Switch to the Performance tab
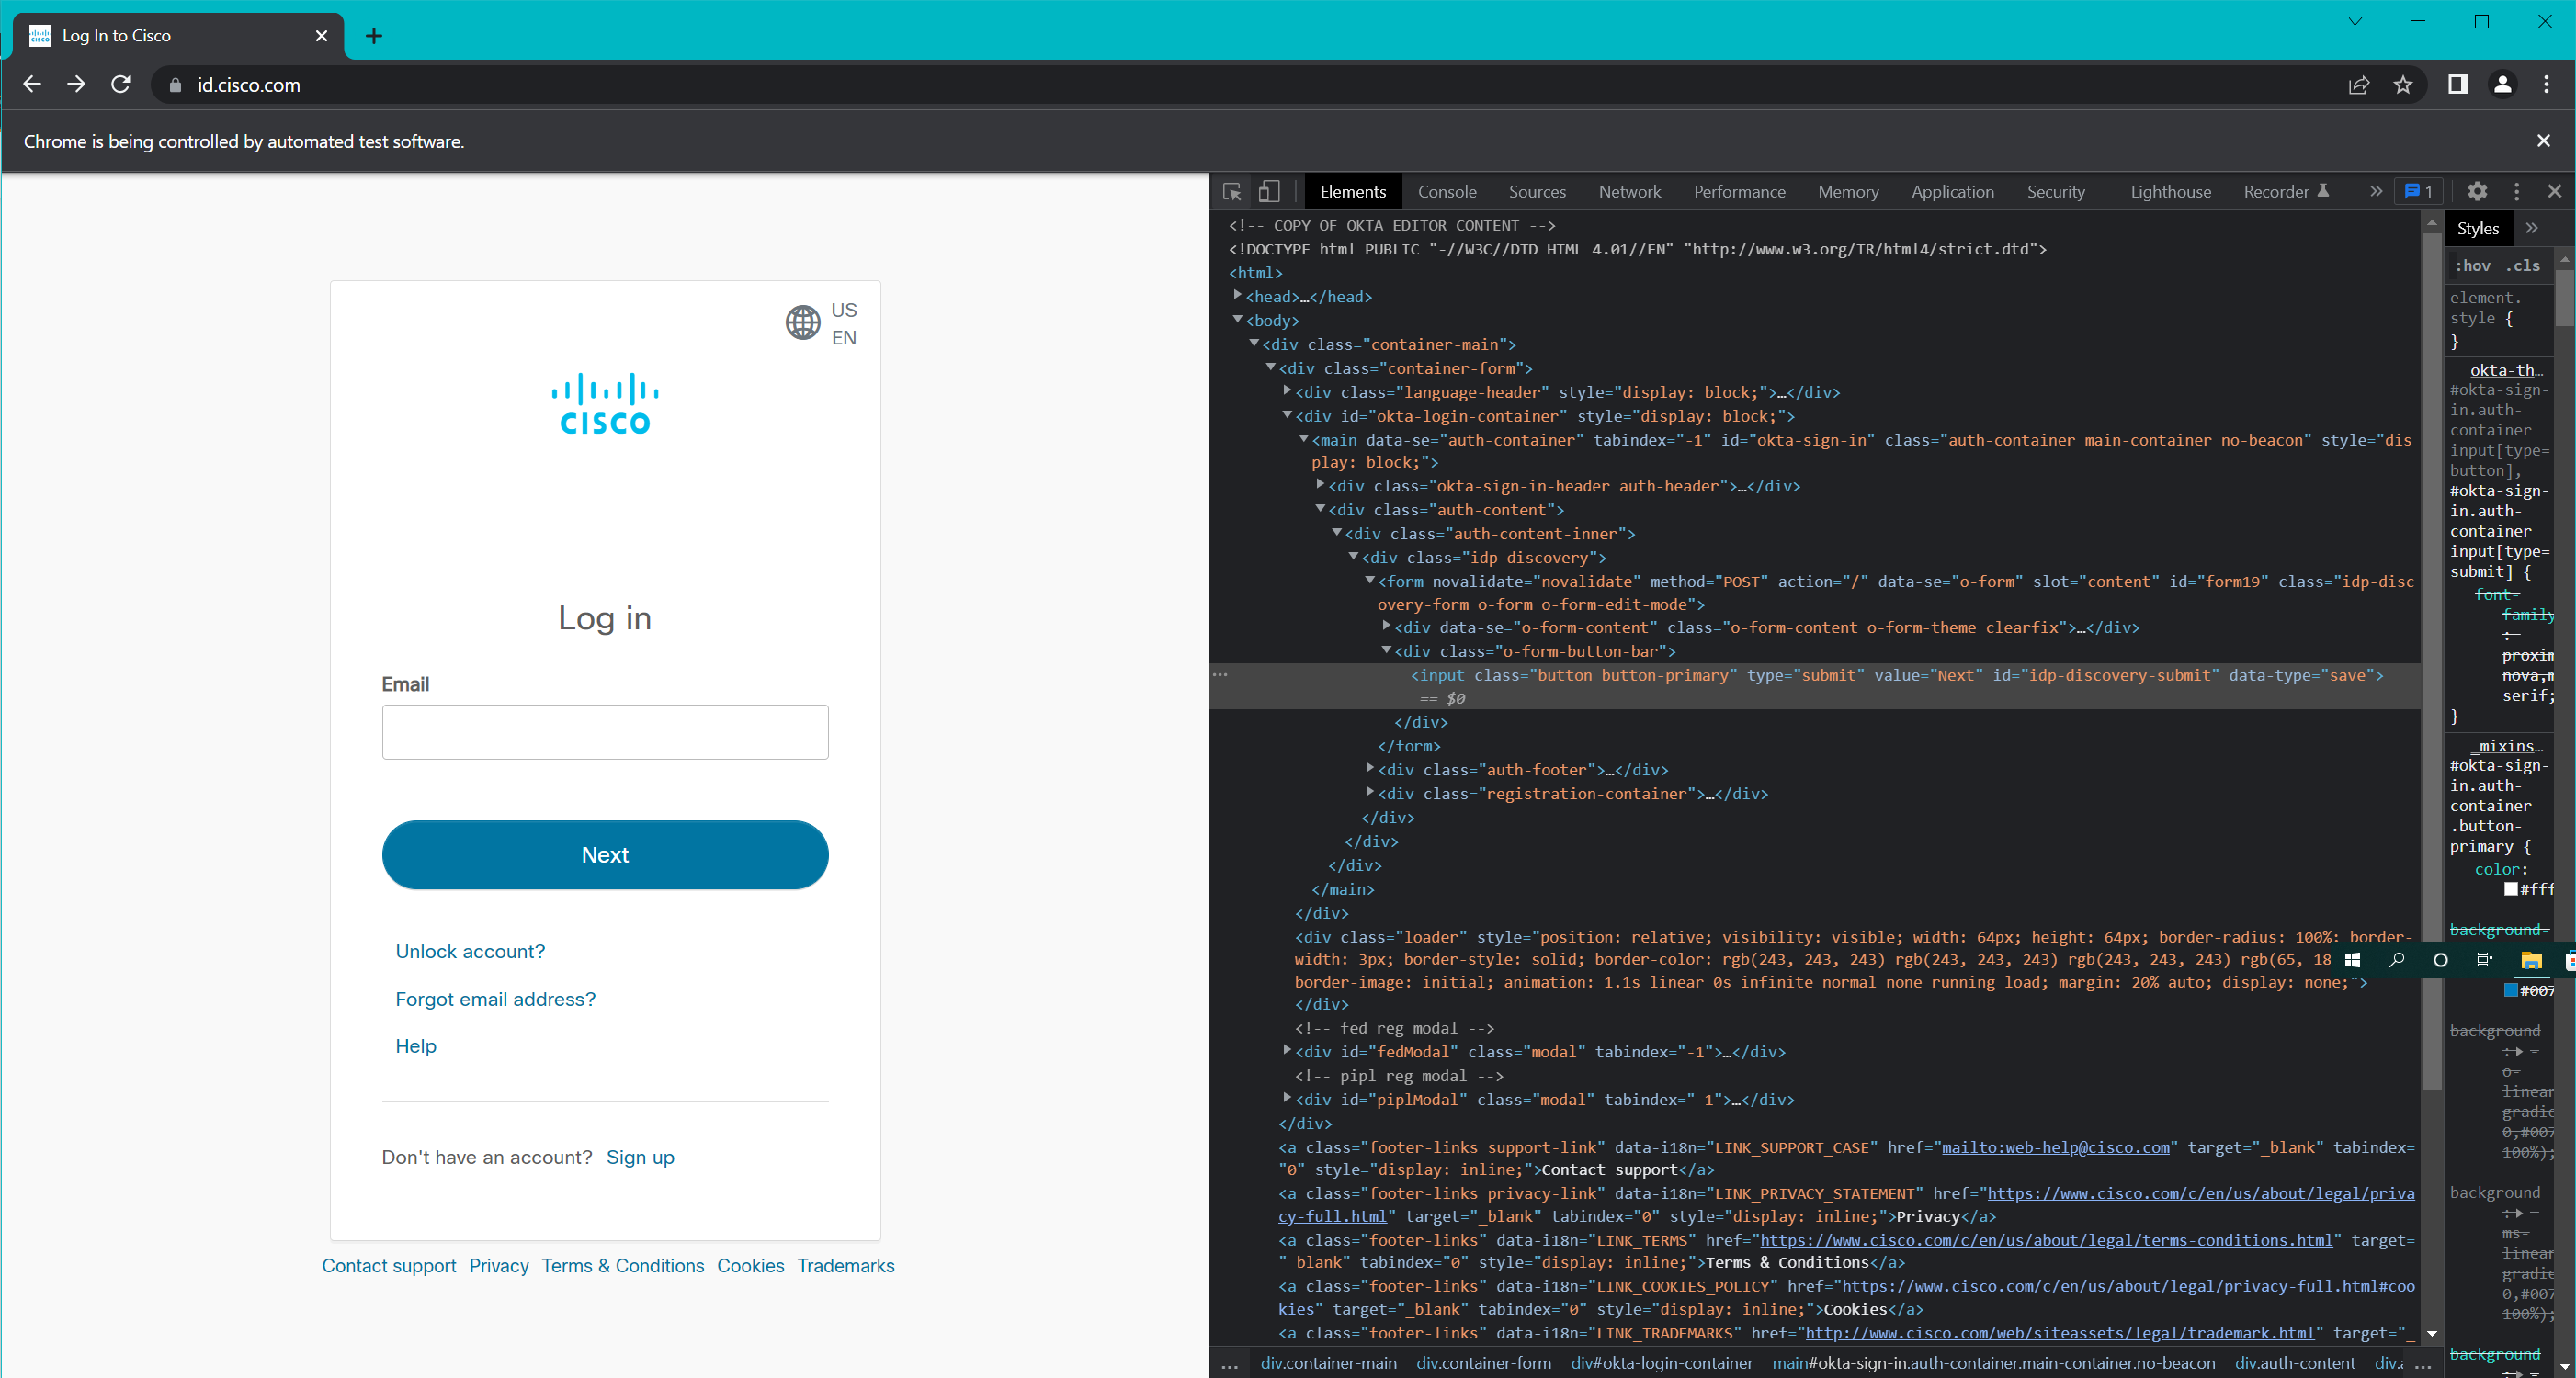Viewport: 2576px width, 1378px height. (x=1739, y=192)
